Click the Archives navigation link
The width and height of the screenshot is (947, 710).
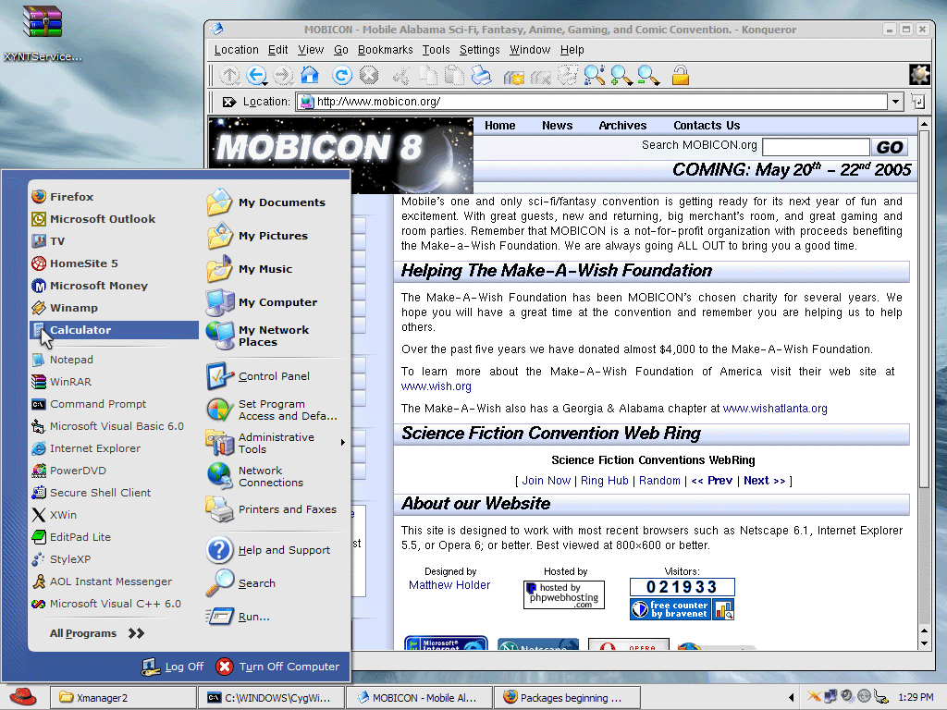point(622,126)
